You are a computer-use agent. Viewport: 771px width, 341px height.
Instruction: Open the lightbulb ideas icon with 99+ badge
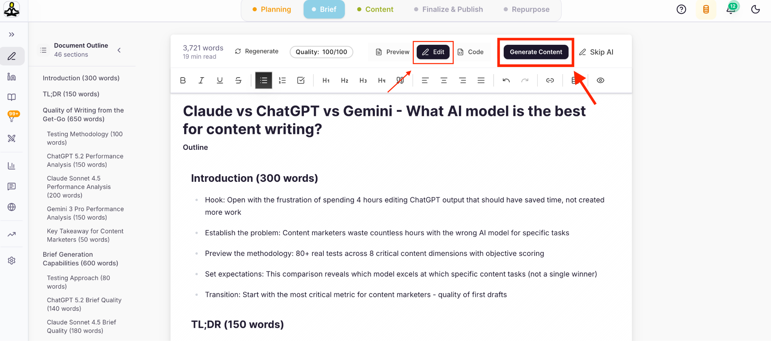pos(12,117)
